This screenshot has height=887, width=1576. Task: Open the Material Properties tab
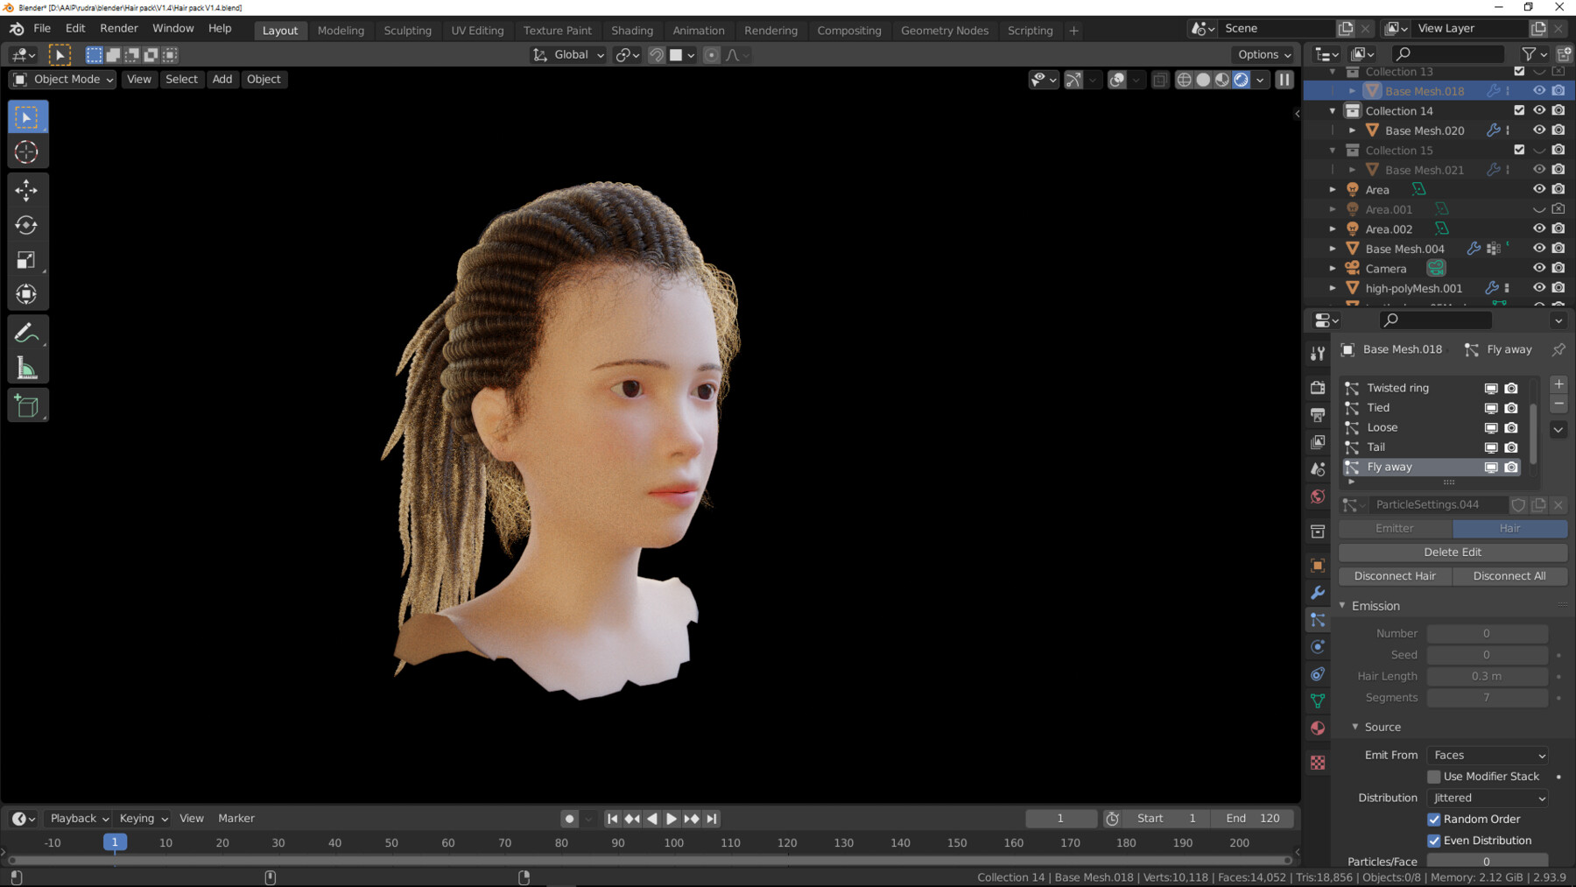tap(1318, 728)
